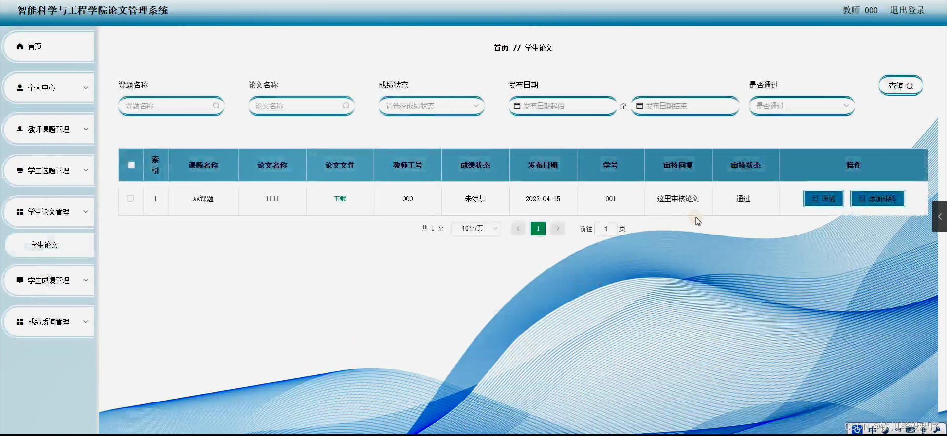Click the grid icon beside 学生论文管理
The width and height of the screenshot is (947, 436).
tap(20, 212)
